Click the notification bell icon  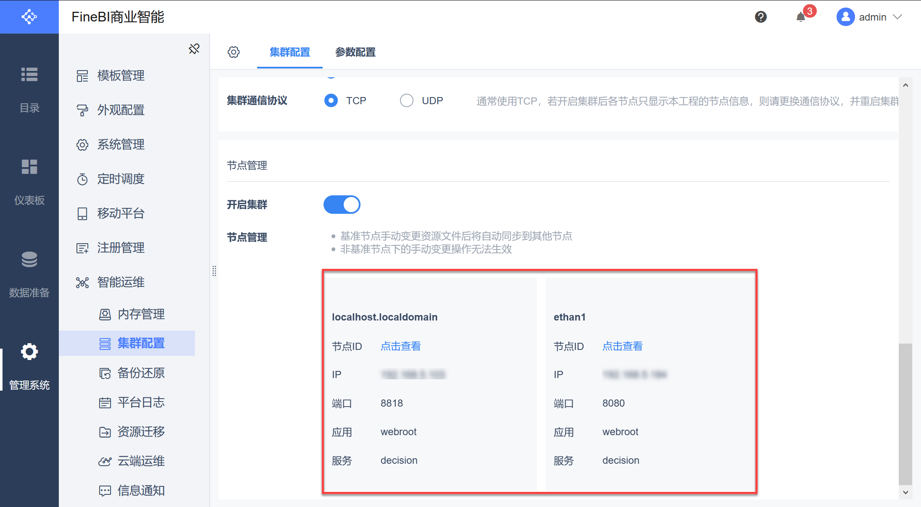(x=801, y=17)
